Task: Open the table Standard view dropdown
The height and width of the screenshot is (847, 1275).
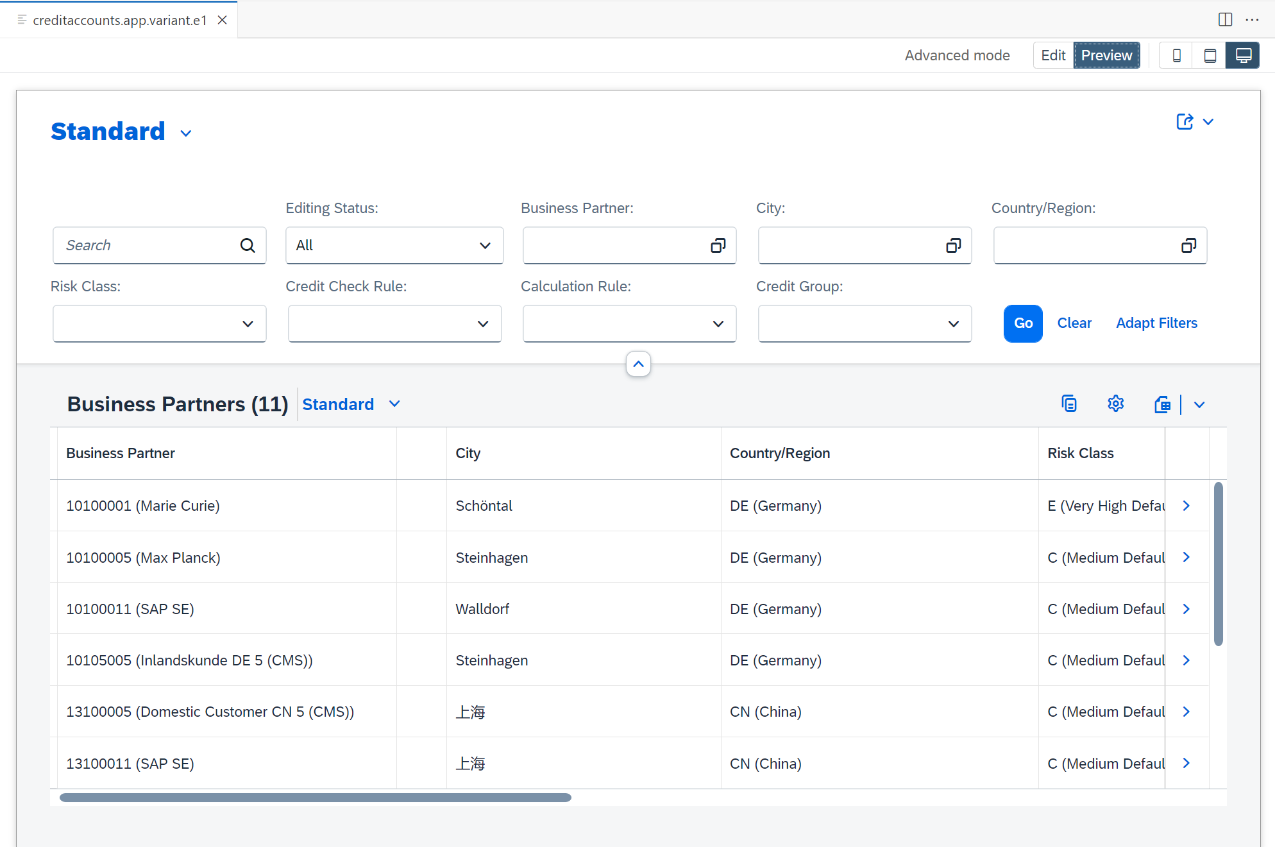Action: 394,404
